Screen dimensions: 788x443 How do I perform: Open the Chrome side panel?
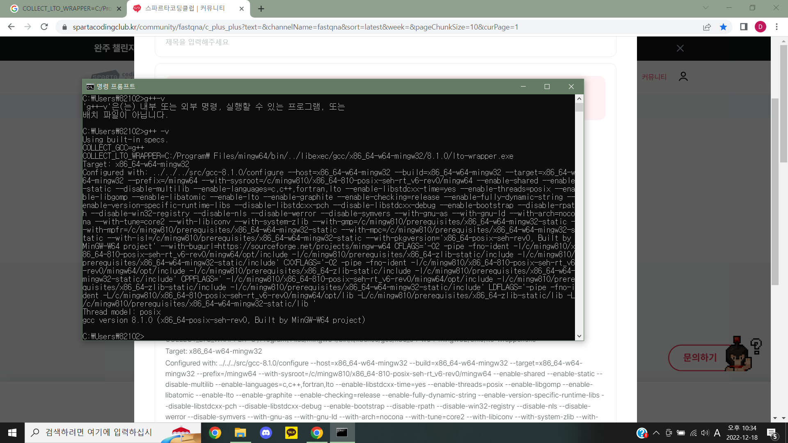(x=744, y=27)
